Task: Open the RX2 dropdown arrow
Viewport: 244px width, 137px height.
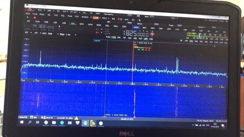Action: [44, 10]
